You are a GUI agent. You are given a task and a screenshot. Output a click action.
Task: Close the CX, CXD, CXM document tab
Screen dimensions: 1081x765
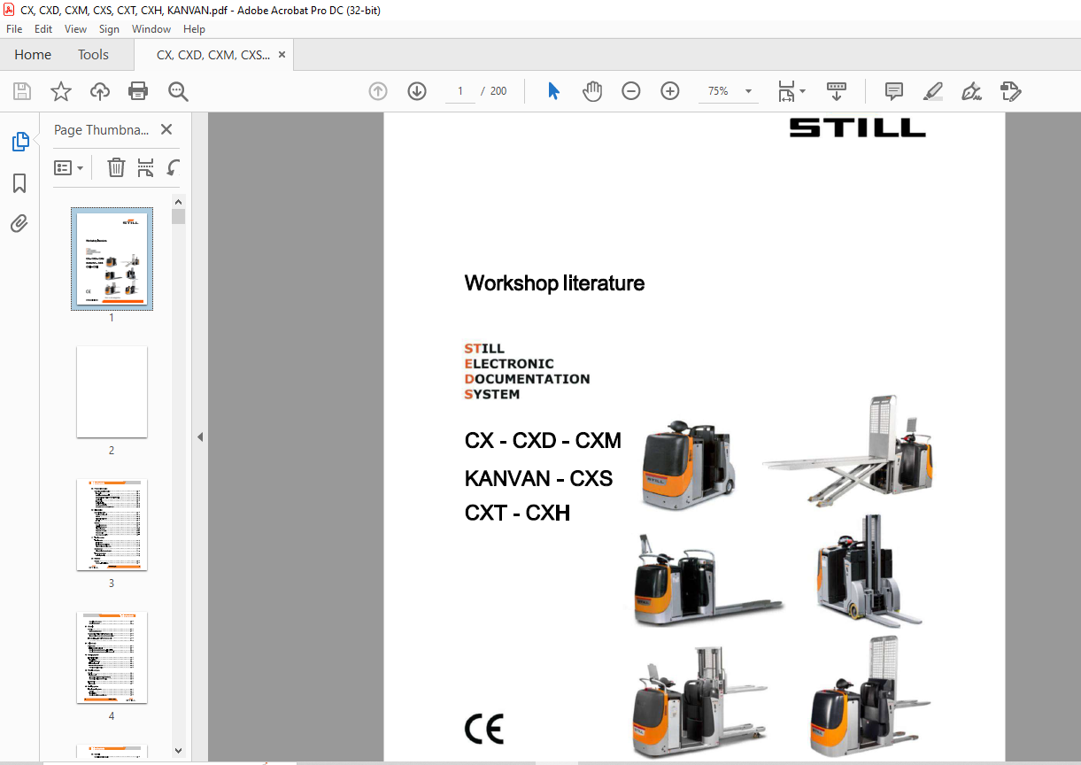[x=282, y=55]
